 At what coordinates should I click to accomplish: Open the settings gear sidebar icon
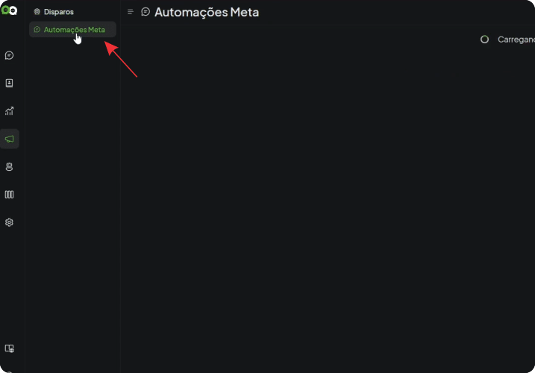[x=9, y=222]
